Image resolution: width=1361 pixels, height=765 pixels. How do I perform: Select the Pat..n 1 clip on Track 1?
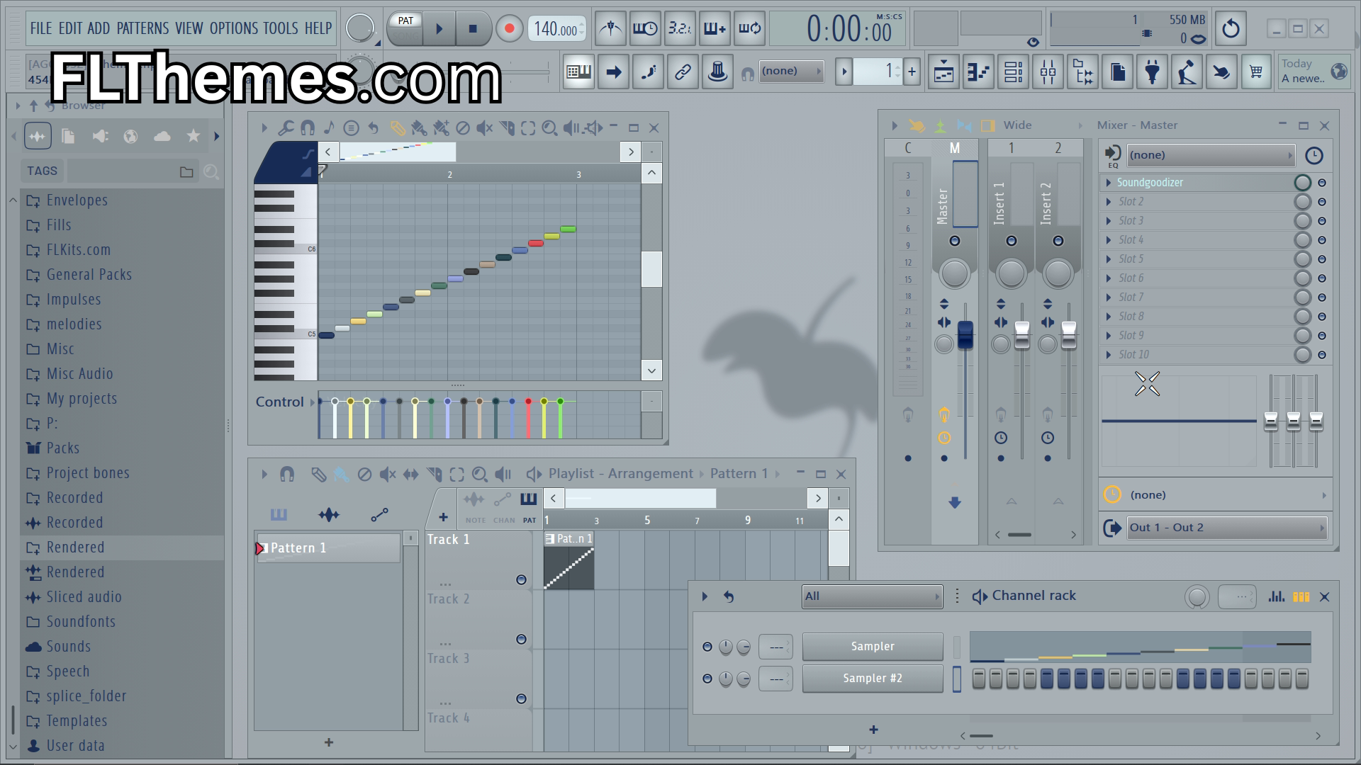click(x=569, y=560)
